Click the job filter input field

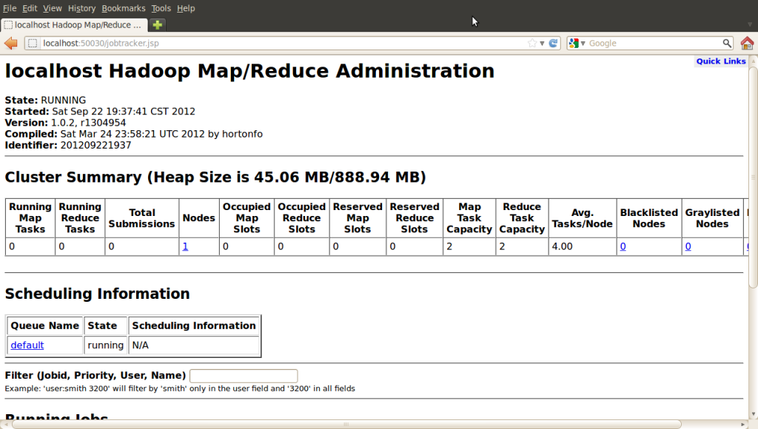(243, 375)
